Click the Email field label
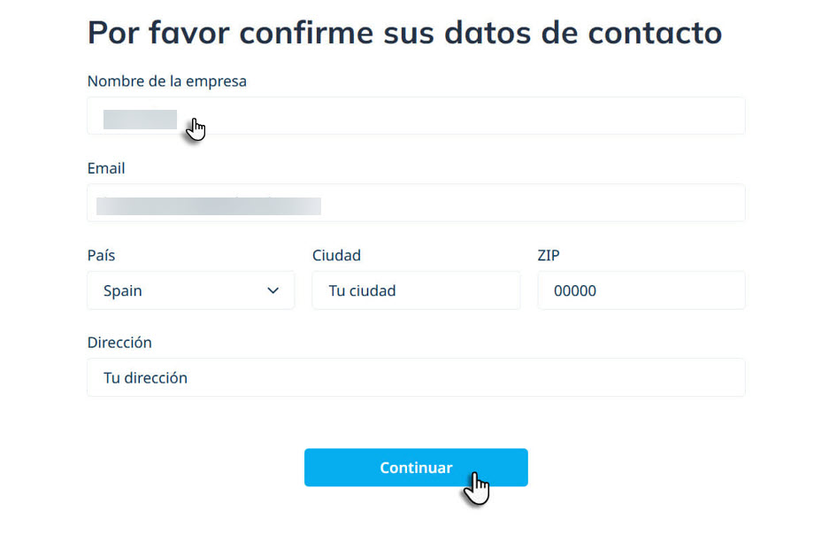 [106, 168]
